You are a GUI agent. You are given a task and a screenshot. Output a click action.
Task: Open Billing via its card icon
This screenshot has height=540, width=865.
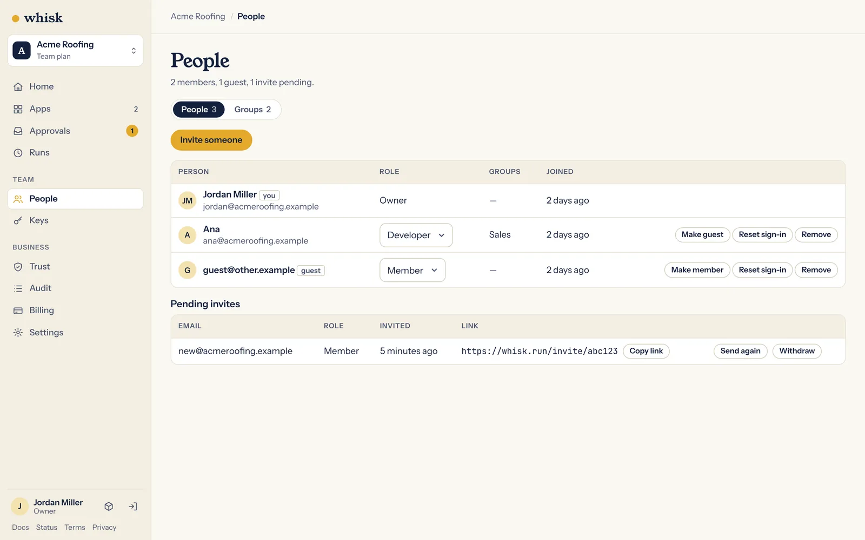[x=18, y=310]
